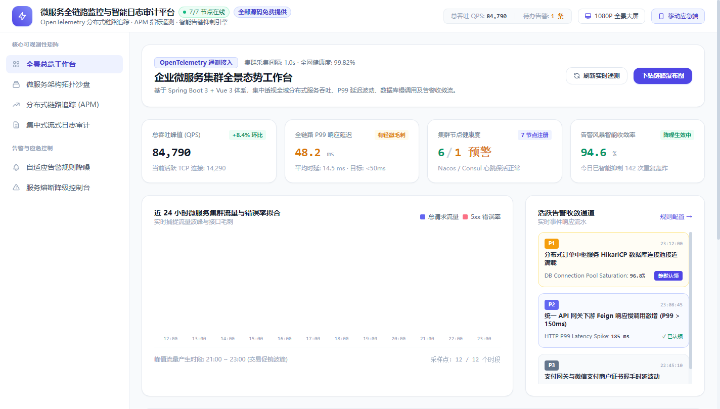
Task: Open the 规则配置 link
Action: point(676,216)
